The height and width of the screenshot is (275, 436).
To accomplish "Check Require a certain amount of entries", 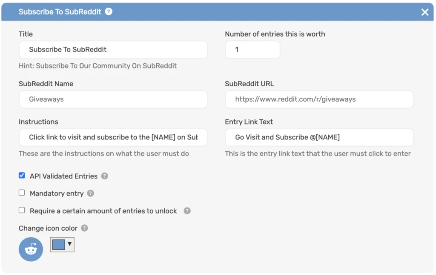I will [x=22, y=210].
